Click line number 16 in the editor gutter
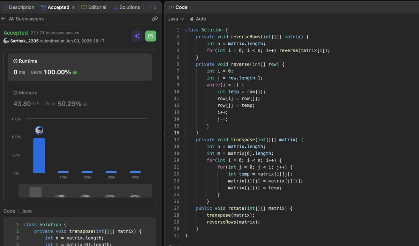 (x=177, y=133)
